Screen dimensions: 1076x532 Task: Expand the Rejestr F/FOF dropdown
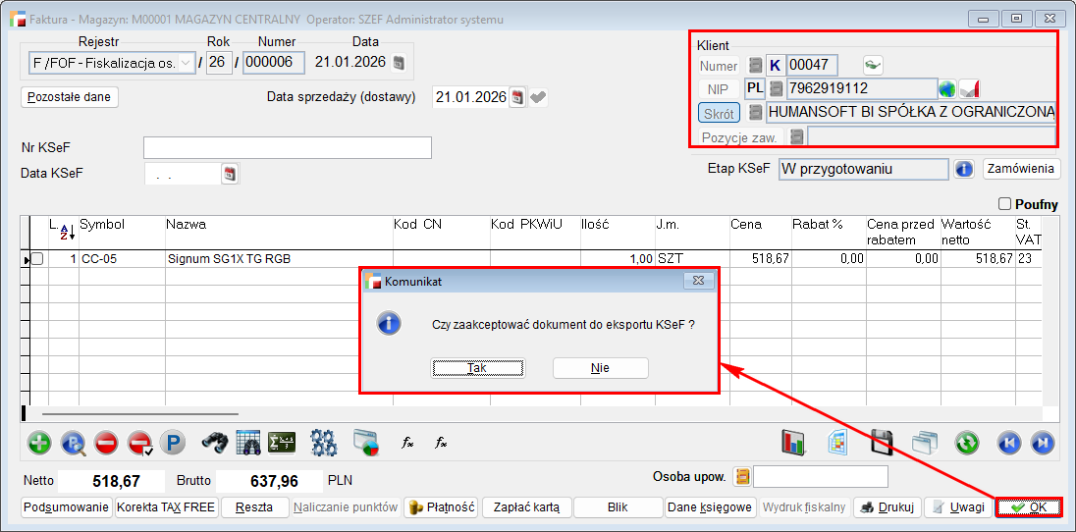pyautogui.click(x=187, y=63)
